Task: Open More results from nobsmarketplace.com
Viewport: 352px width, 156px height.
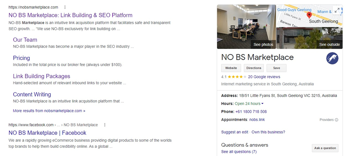Action: click(49, 111)
